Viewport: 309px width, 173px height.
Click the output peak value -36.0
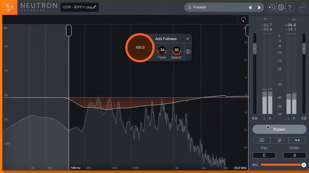(x=291, y=25)
